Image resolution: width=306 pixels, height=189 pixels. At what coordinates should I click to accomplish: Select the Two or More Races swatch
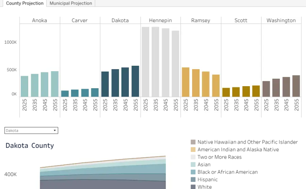(x=193, y=157)
